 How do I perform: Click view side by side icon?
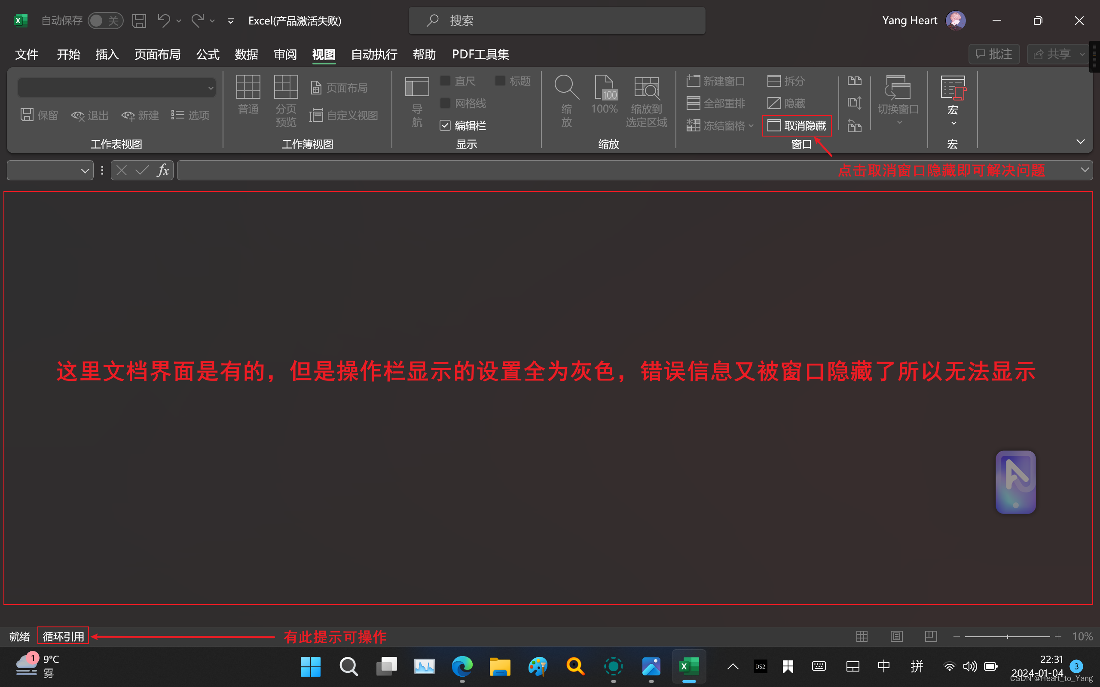[x=854, y=81]
